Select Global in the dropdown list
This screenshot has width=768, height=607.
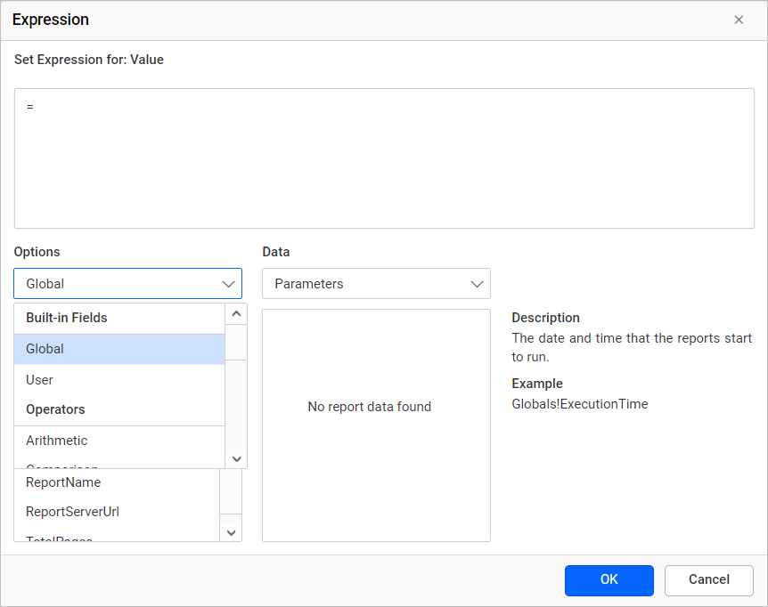coord(119,349)
